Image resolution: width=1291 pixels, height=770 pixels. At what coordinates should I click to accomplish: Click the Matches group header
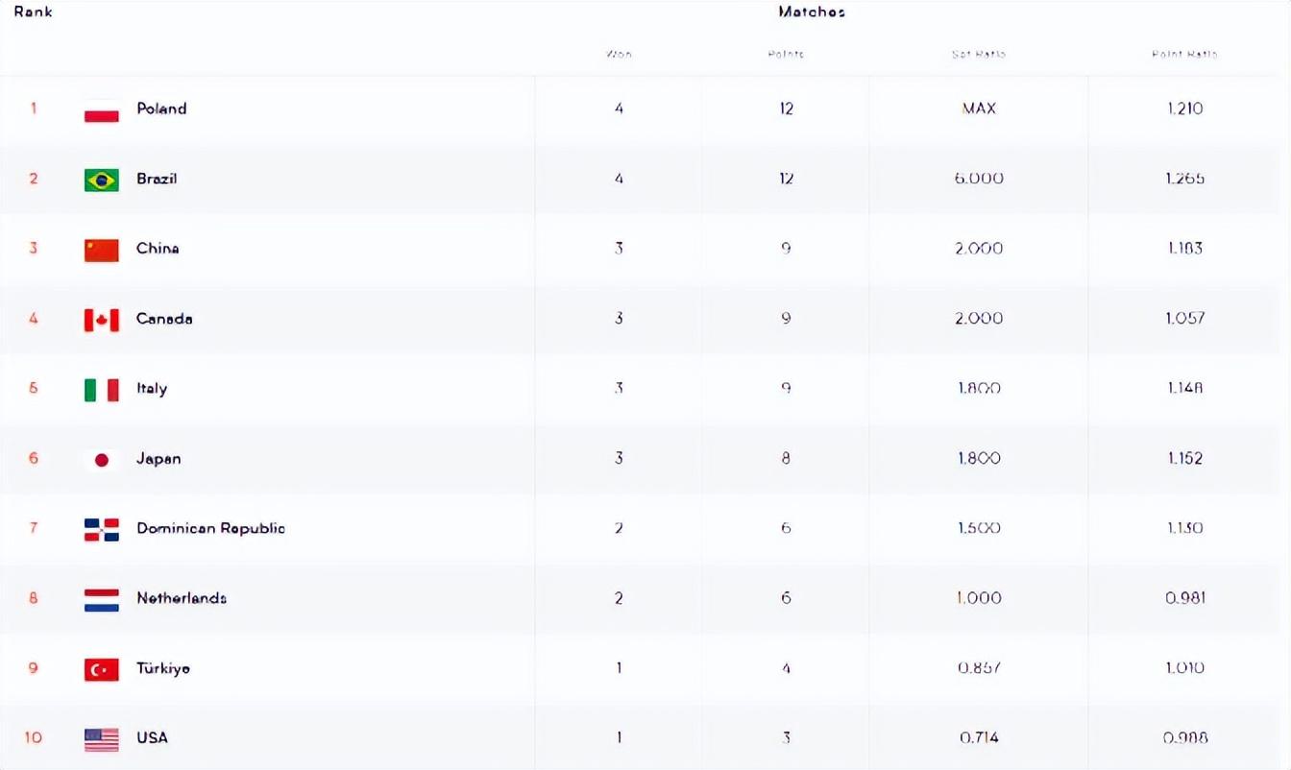click(x=812, y=12)
